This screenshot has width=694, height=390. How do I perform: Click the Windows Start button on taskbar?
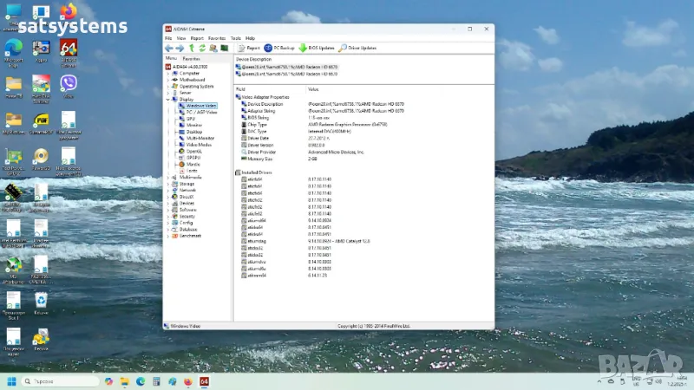12,381
